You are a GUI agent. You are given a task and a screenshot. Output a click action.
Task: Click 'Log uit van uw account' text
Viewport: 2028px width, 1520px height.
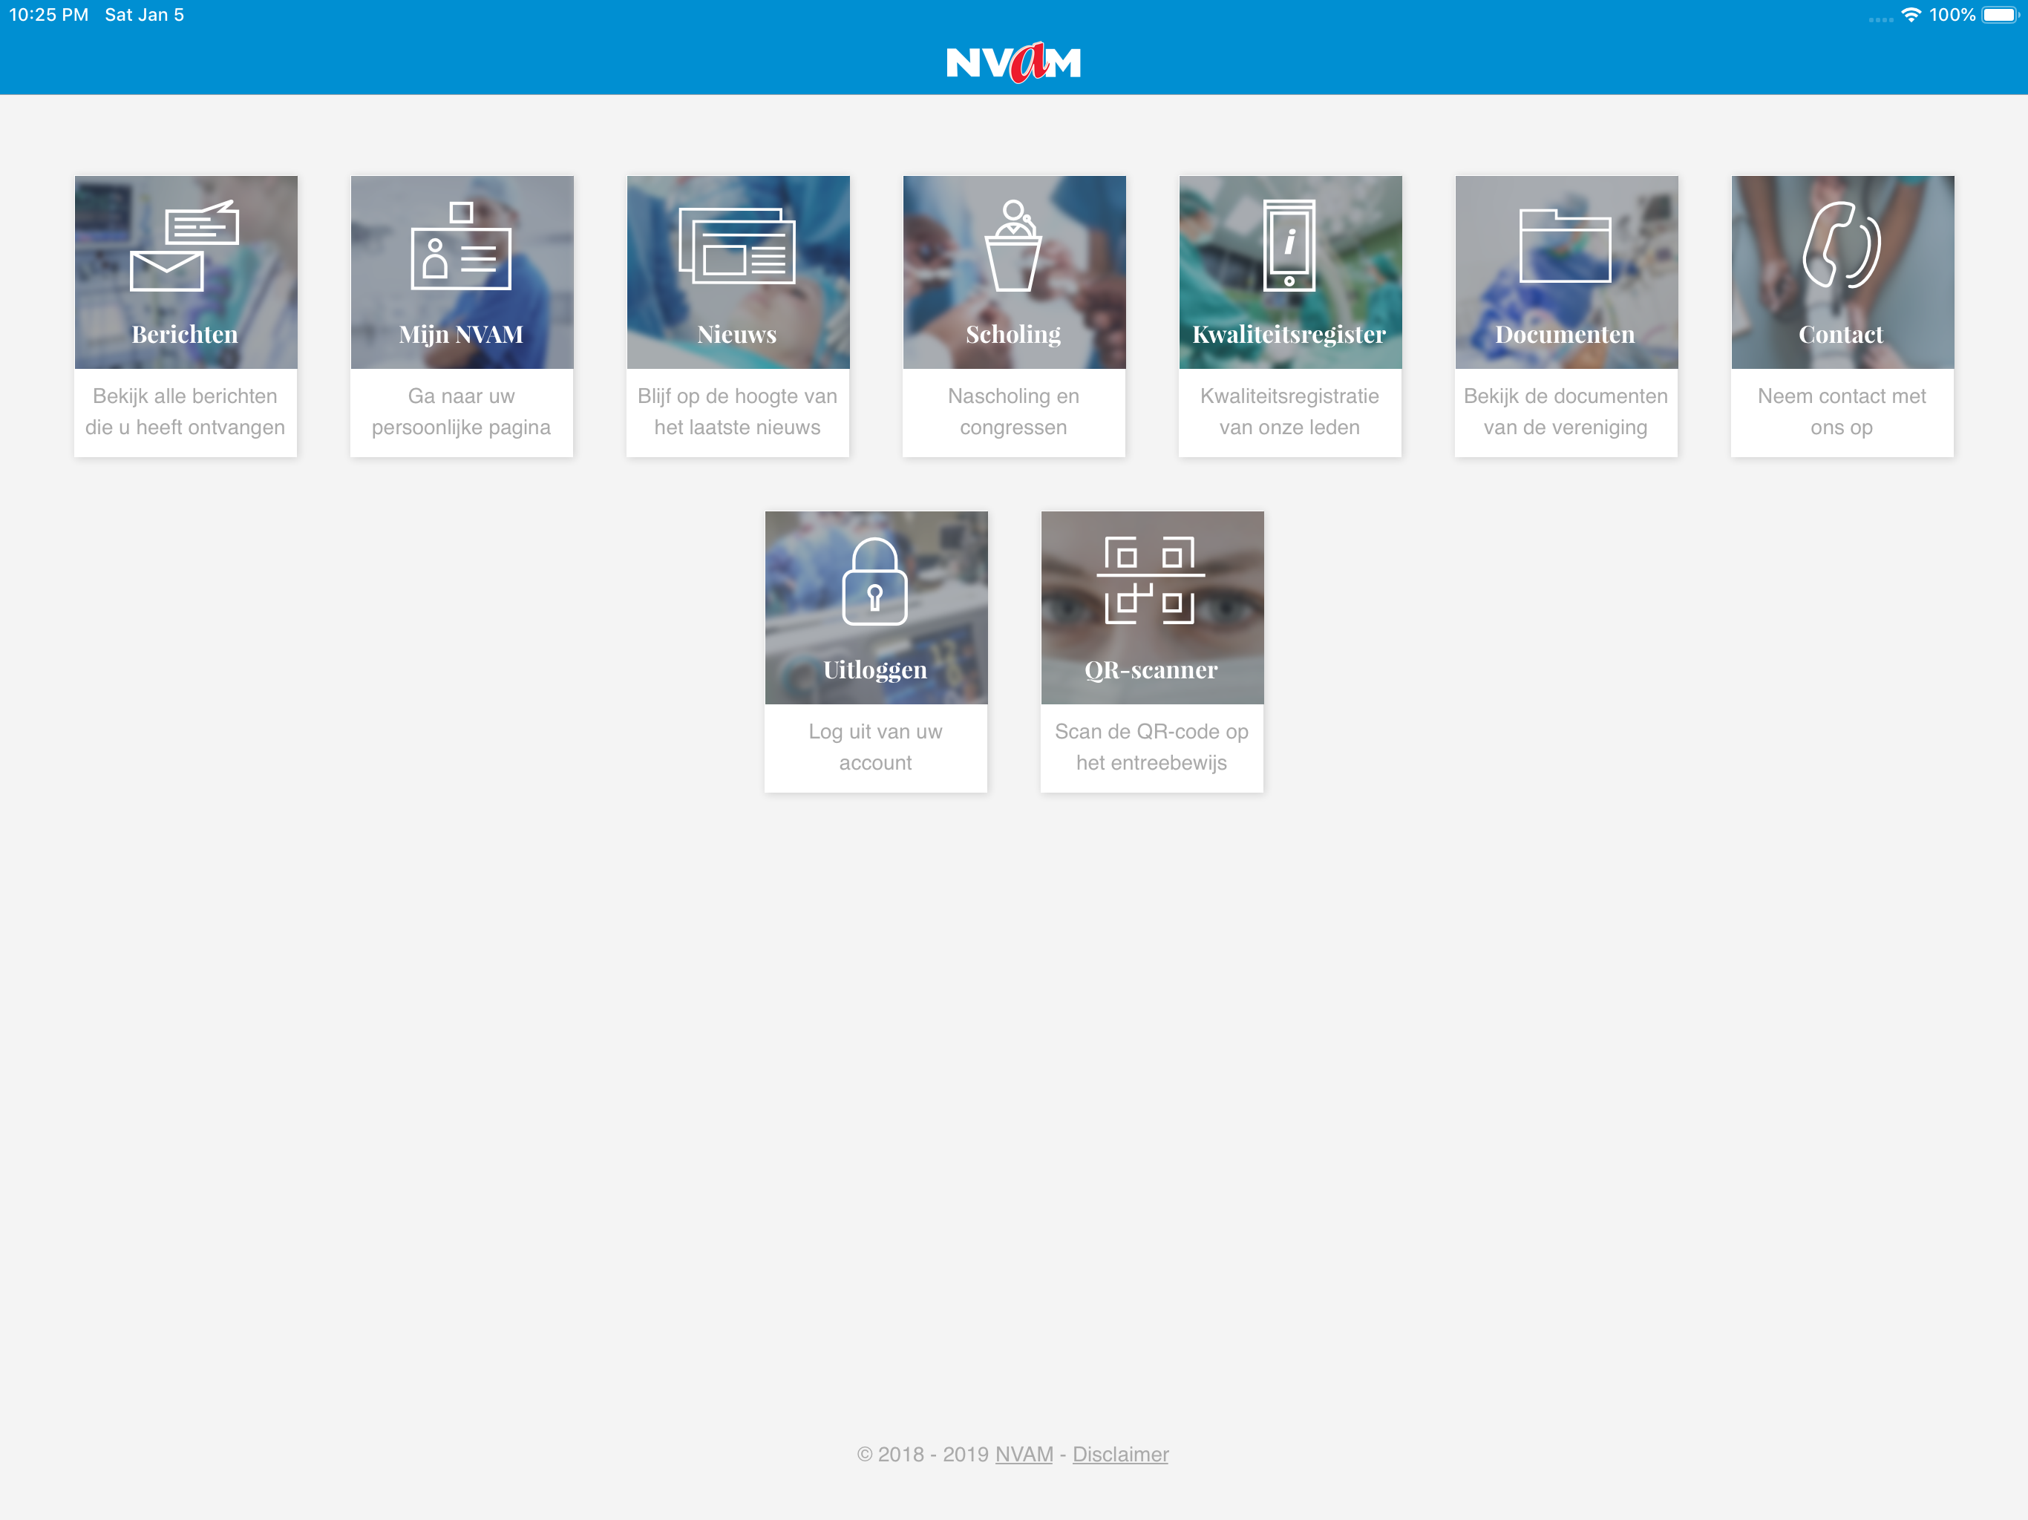874,747
